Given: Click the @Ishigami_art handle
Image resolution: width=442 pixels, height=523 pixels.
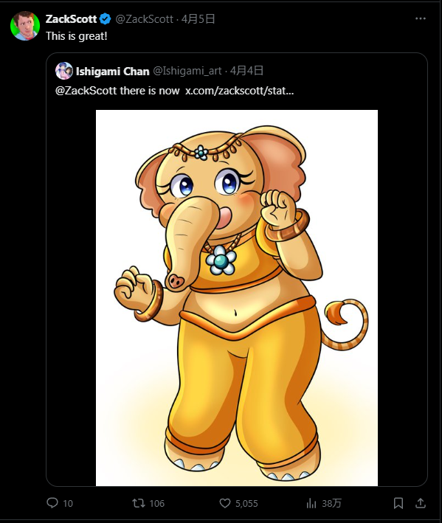Looking at the screenshot, I should click(187, 71).
